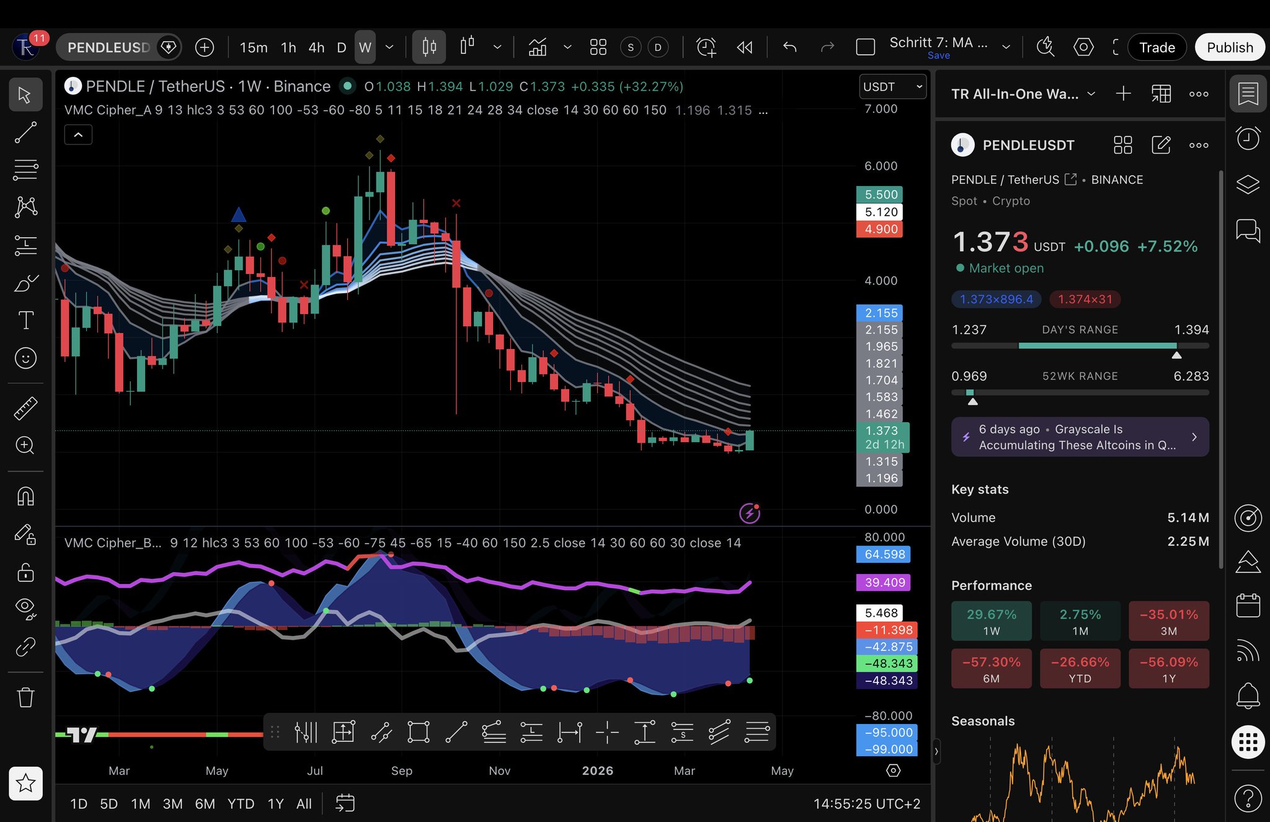Collapse the indicator legend chevron
Viewport: 1270px width, 822px height.
point(78,135)
